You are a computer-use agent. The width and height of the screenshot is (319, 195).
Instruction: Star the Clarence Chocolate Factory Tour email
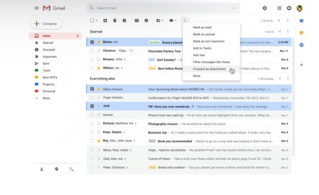coord(99,51)
